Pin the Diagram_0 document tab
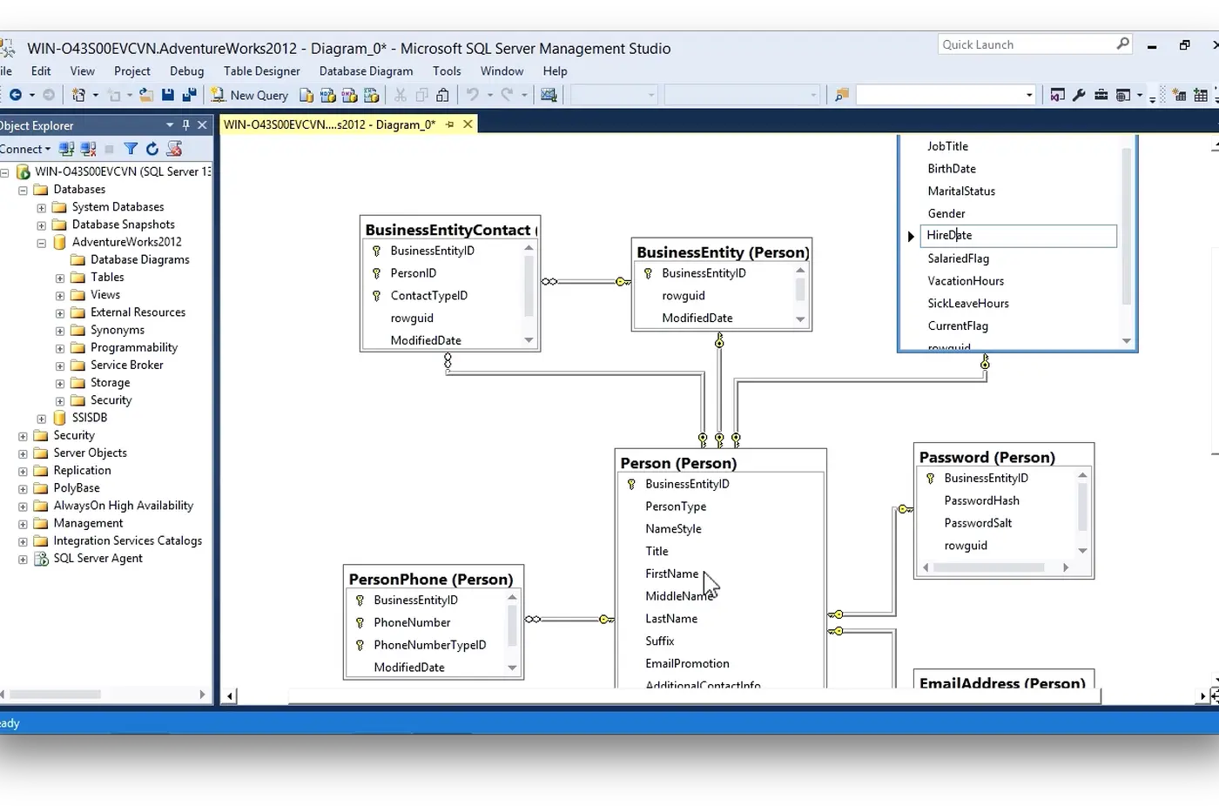The height and width of the screenshot is (812, 1219). tap(450, 124)
